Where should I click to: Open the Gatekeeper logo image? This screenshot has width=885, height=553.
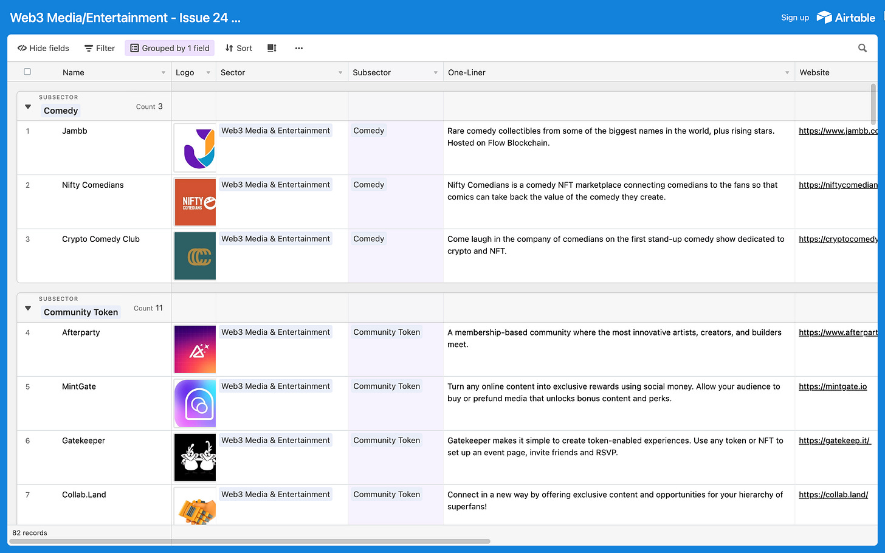tap(195, 458)
